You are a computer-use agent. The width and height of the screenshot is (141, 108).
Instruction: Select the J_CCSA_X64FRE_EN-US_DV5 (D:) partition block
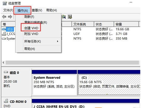(86, 104)
